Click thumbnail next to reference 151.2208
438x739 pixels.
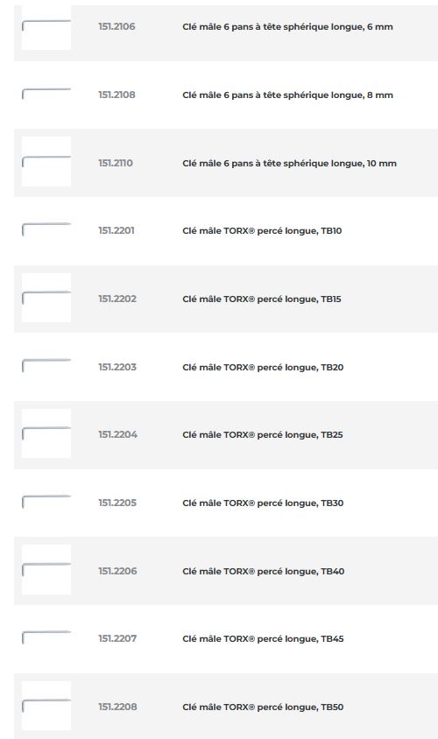pos(46,706)
